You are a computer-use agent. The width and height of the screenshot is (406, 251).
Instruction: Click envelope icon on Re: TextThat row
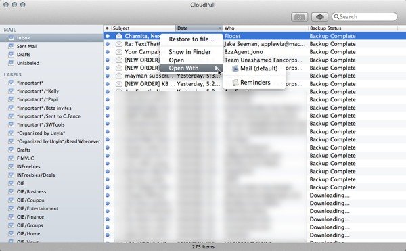click(x=119, y=44)
